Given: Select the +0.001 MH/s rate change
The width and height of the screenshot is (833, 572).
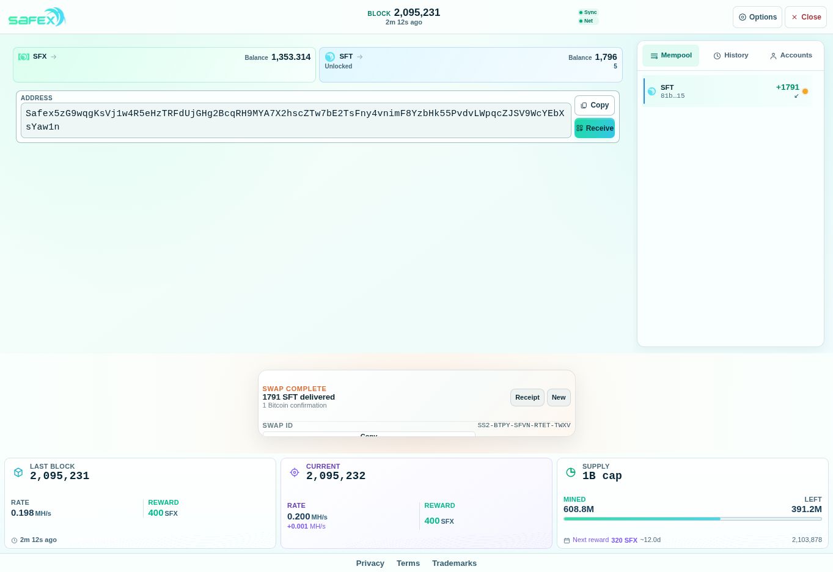Looking at the screenshot, I should click(306, 526).
